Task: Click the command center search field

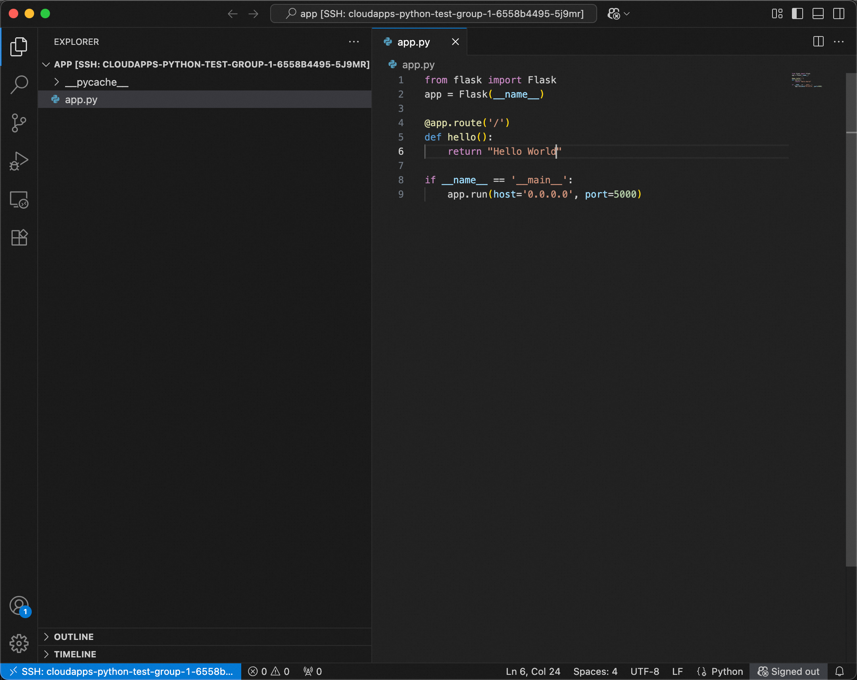Action: [433, 14]
